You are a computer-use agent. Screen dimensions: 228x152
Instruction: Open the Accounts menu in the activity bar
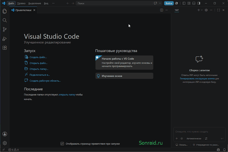point(5,134)
